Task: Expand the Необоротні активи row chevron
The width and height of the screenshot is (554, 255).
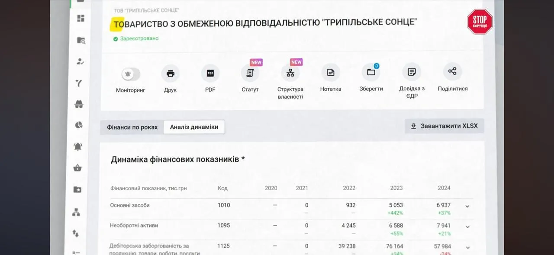Action: click(467, 226)
